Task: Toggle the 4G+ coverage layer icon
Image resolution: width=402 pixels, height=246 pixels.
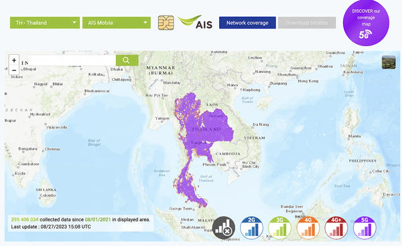Action: pos(336,227)
